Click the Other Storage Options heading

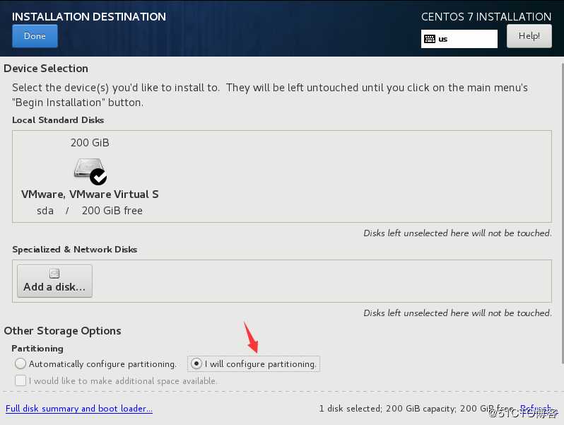click(63, 331)
